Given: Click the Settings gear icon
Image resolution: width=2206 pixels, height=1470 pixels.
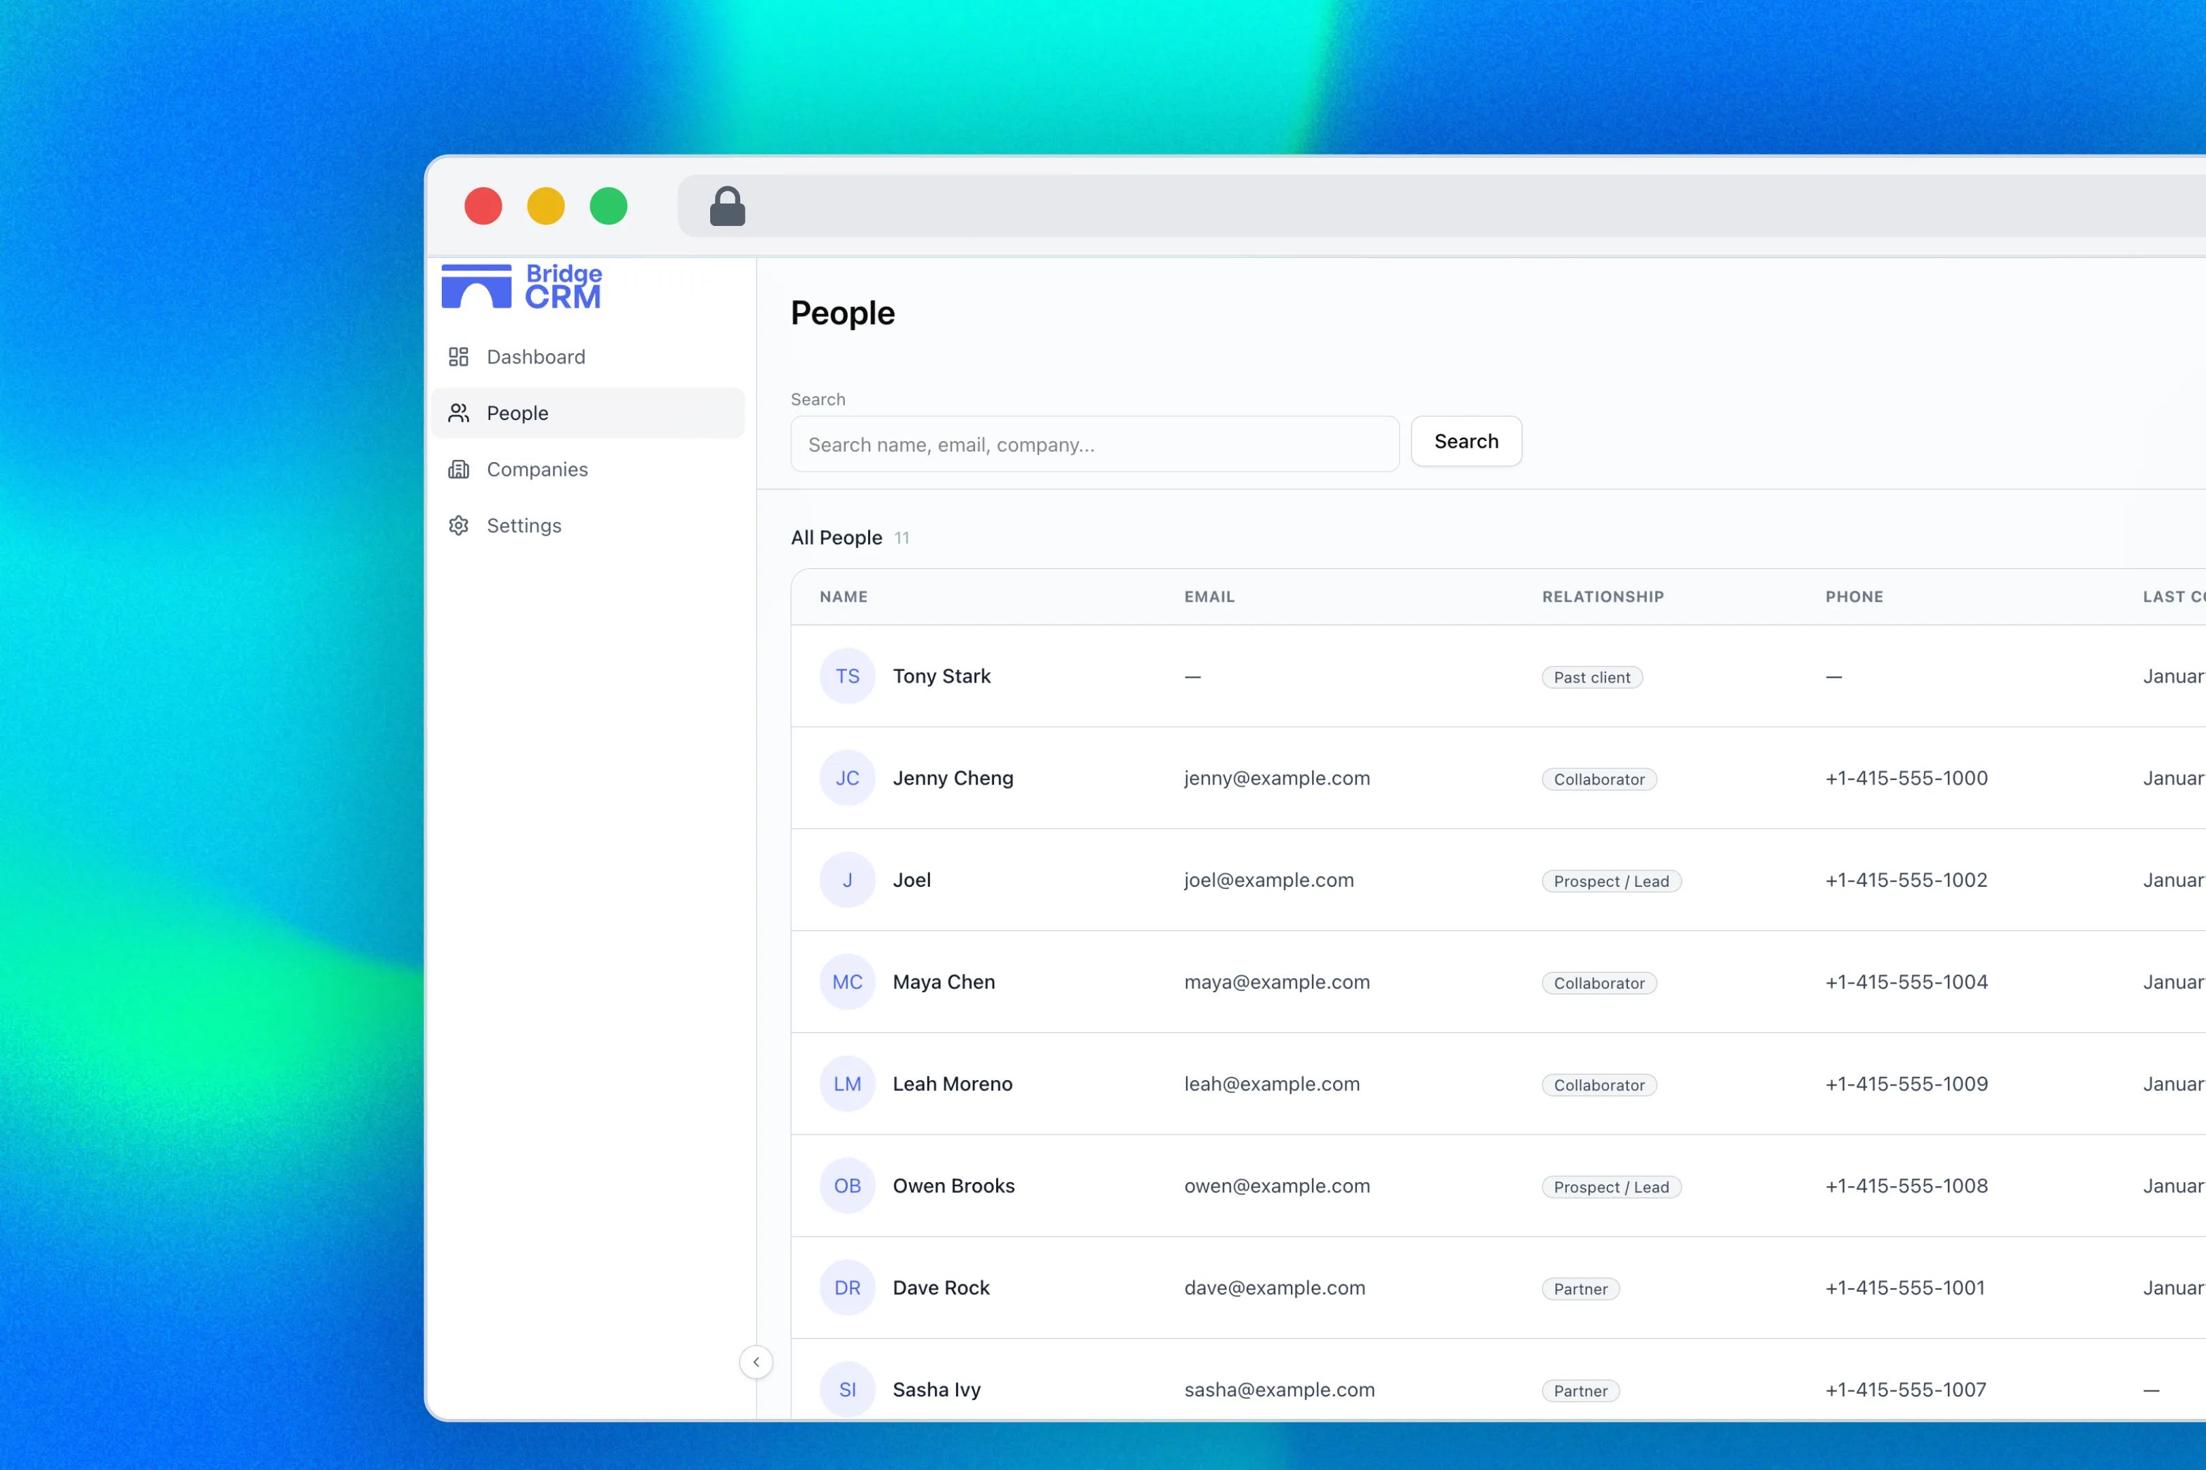Looking at the screenshot, I should click(458, 525).
